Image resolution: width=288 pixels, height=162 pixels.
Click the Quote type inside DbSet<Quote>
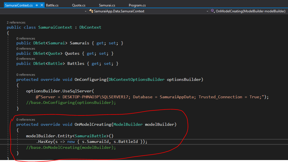click(x=54, y=53)
